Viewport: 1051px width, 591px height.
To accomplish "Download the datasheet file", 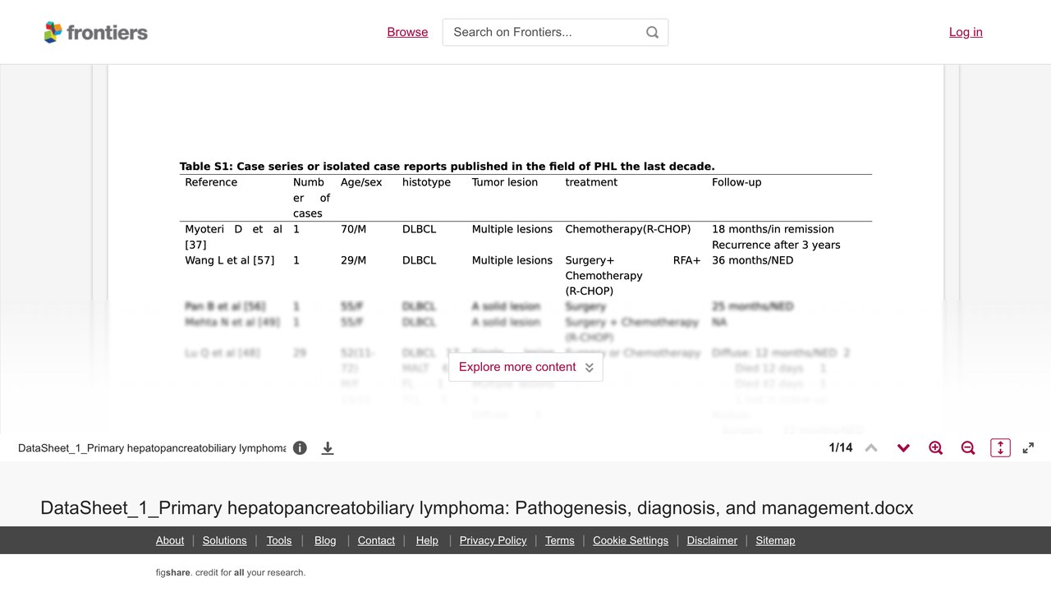I will (328, 448).
